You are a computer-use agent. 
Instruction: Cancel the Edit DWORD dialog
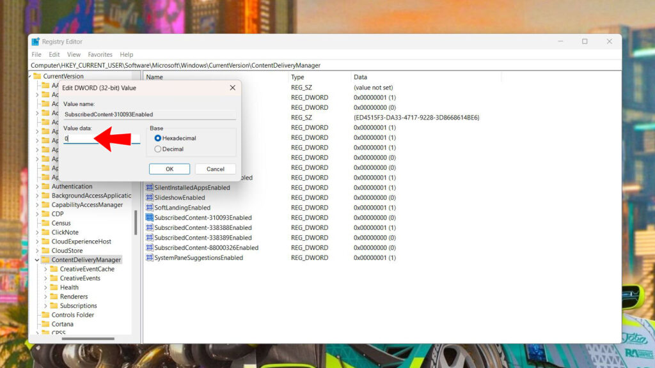[x=215, y=169]
